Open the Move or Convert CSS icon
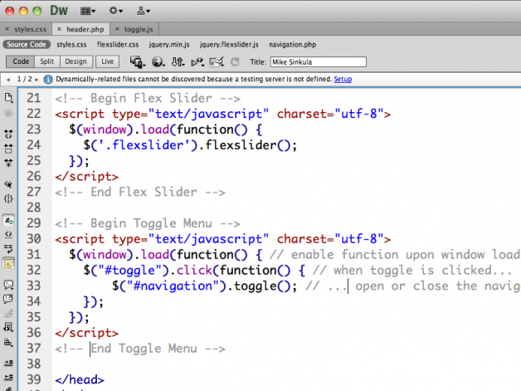Viewport: 521px width, 391px height. [x=8, y=342]
